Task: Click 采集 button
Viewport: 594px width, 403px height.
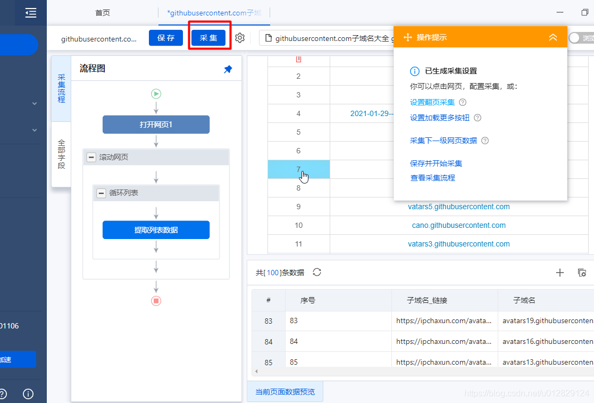Action: tap(208, 38)
